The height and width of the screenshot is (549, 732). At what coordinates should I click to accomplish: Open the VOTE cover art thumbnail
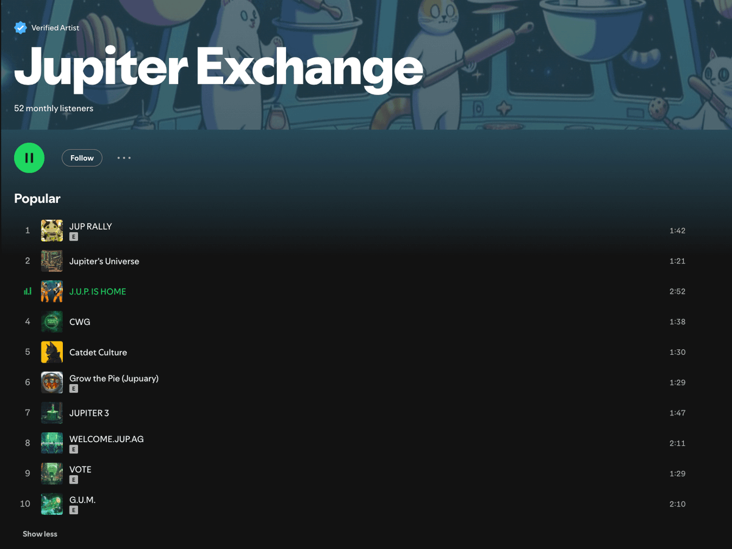(52, 473)
